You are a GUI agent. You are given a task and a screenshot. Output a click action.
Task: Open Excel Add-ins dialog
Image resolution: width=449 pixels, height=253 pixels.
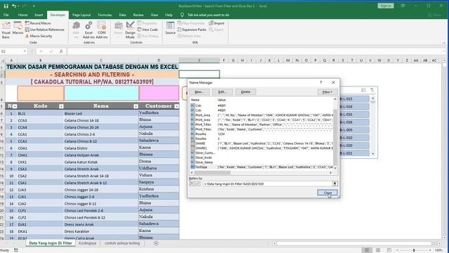click(x=89, y=30)
